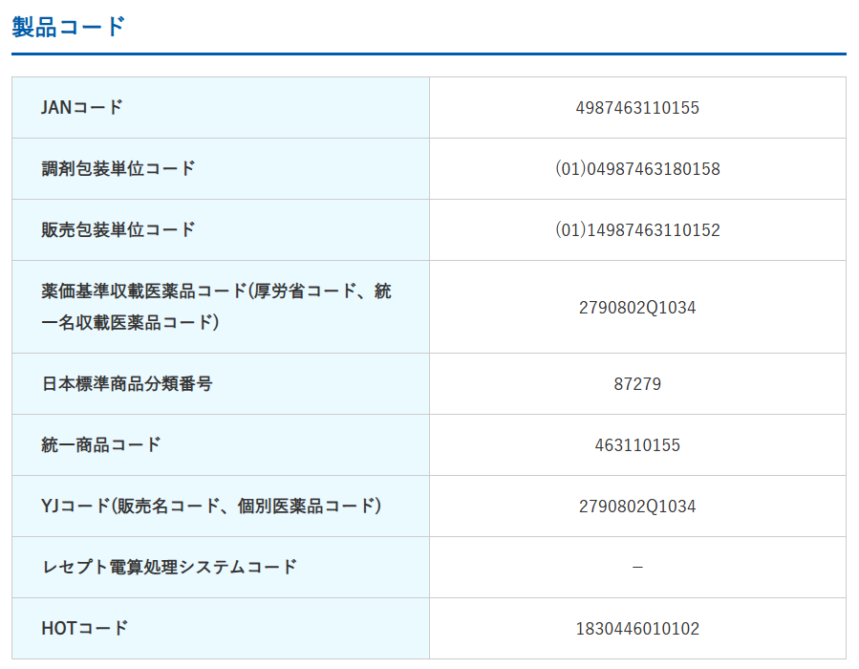The image size is (859, 669).
Task: Select JAN code value 4987463110155
Action: [637, 108]
